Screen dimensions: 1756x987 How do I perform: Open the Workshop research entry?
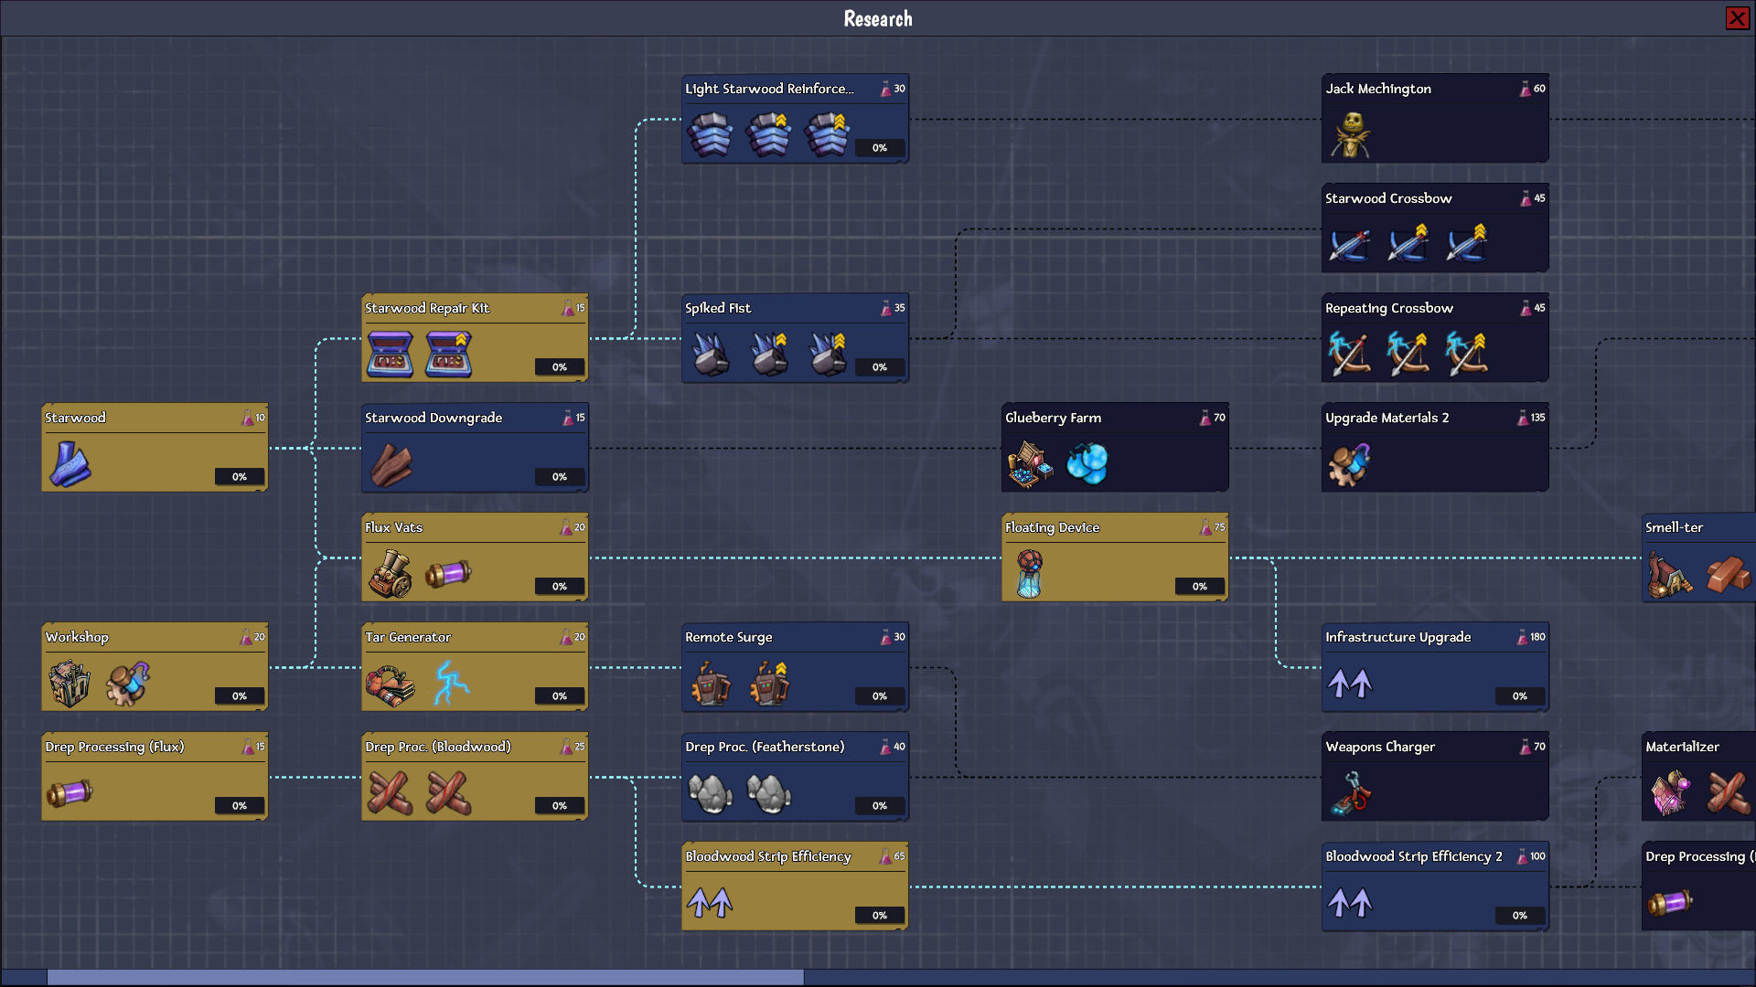click(x=154, y=666)
